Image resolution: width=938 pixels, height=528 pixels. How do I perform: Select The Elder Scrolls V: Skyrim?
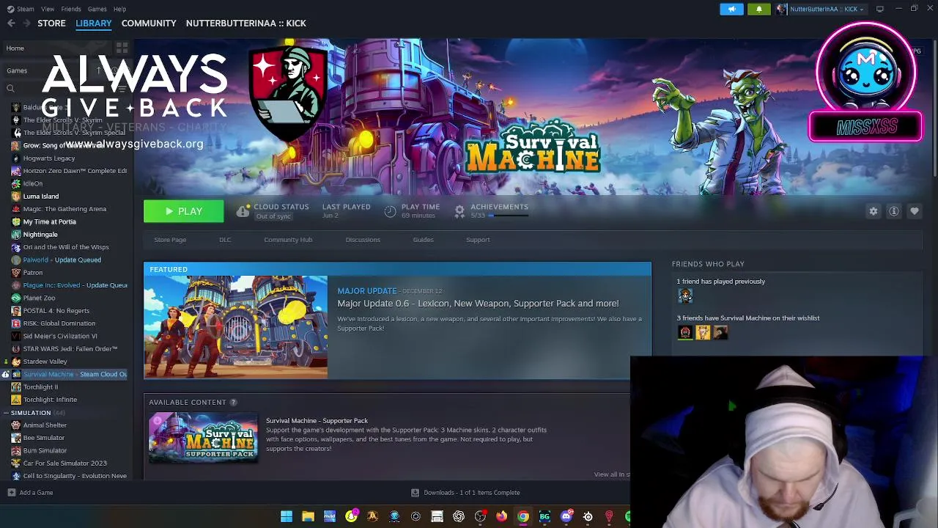coord(62,120)
